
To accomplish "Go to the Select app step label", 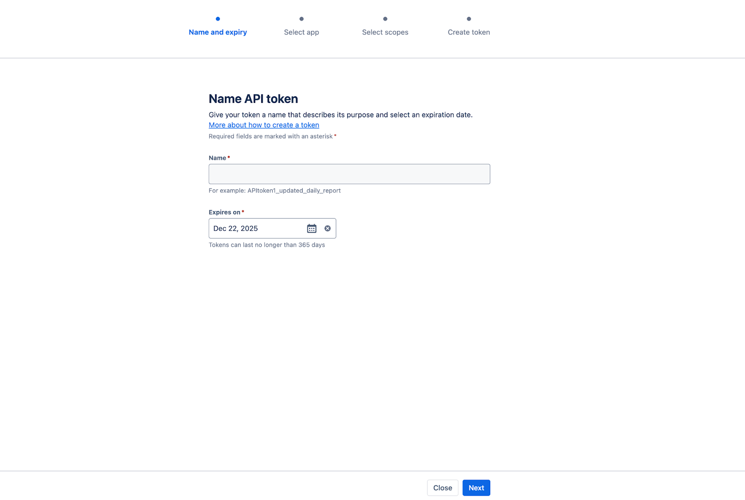I will coord(301,32).
